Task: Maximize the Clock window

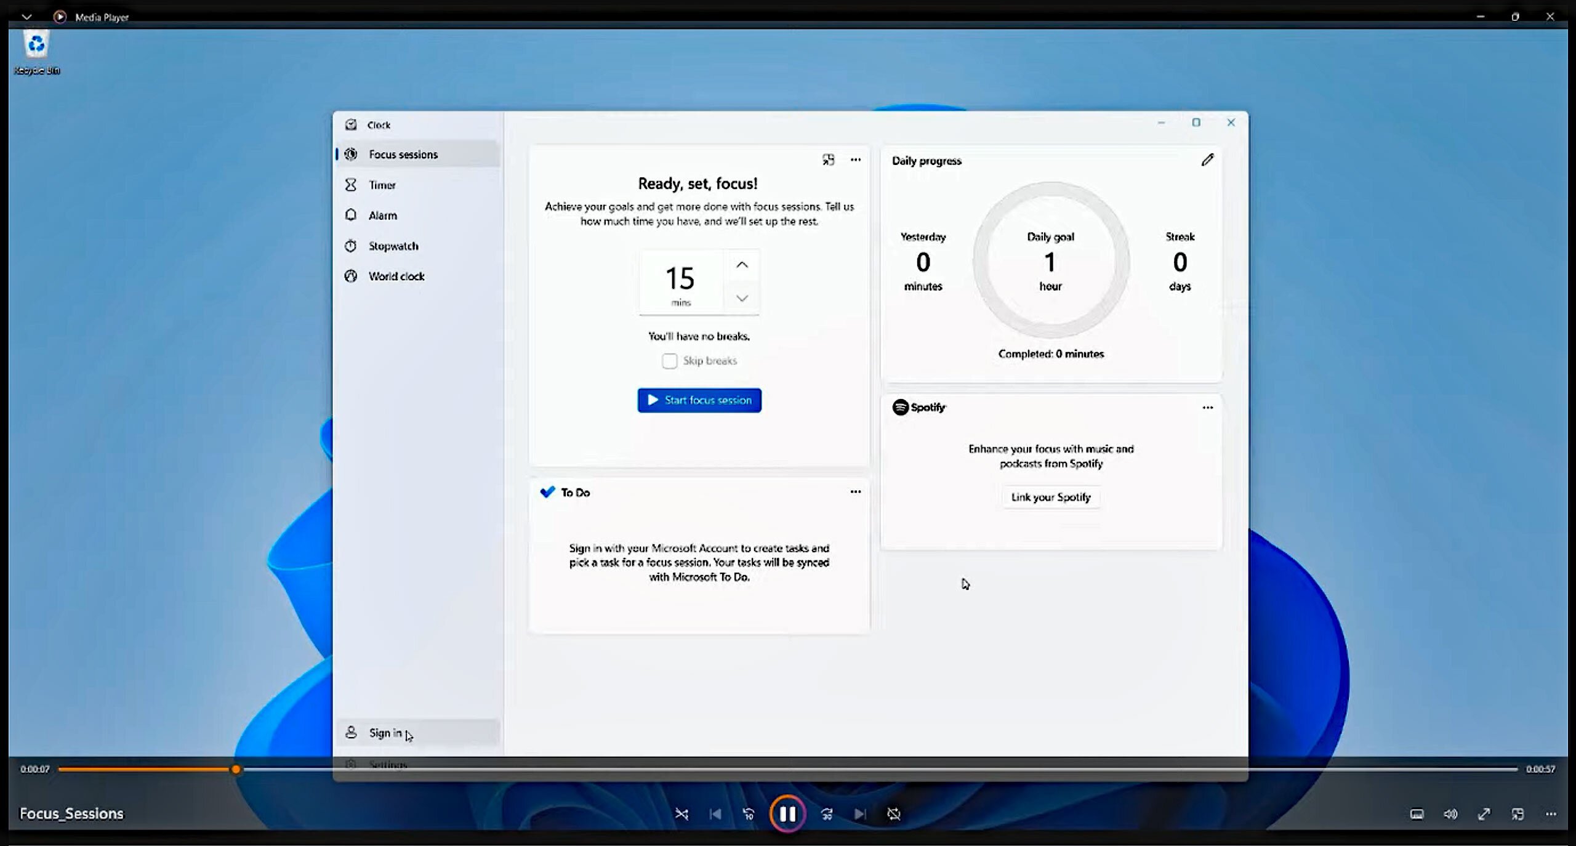Action: [x=1196, y=123]
